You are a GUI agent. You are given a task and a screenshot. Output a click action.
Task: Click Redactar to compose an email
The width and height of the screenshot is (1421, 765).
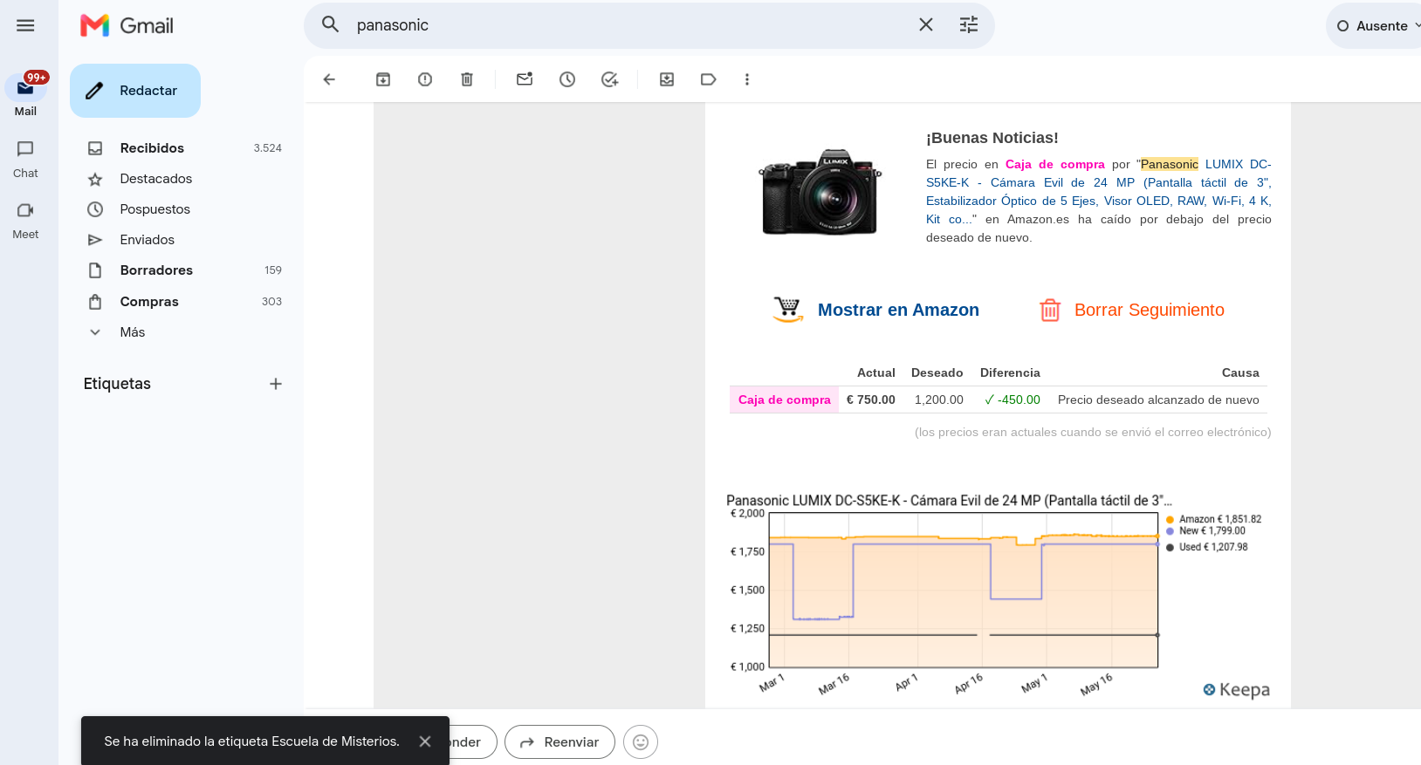pyautogui.click(x=135, y=91)
